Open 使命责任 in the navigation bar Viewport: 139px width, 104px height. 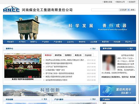pos(82,42)
